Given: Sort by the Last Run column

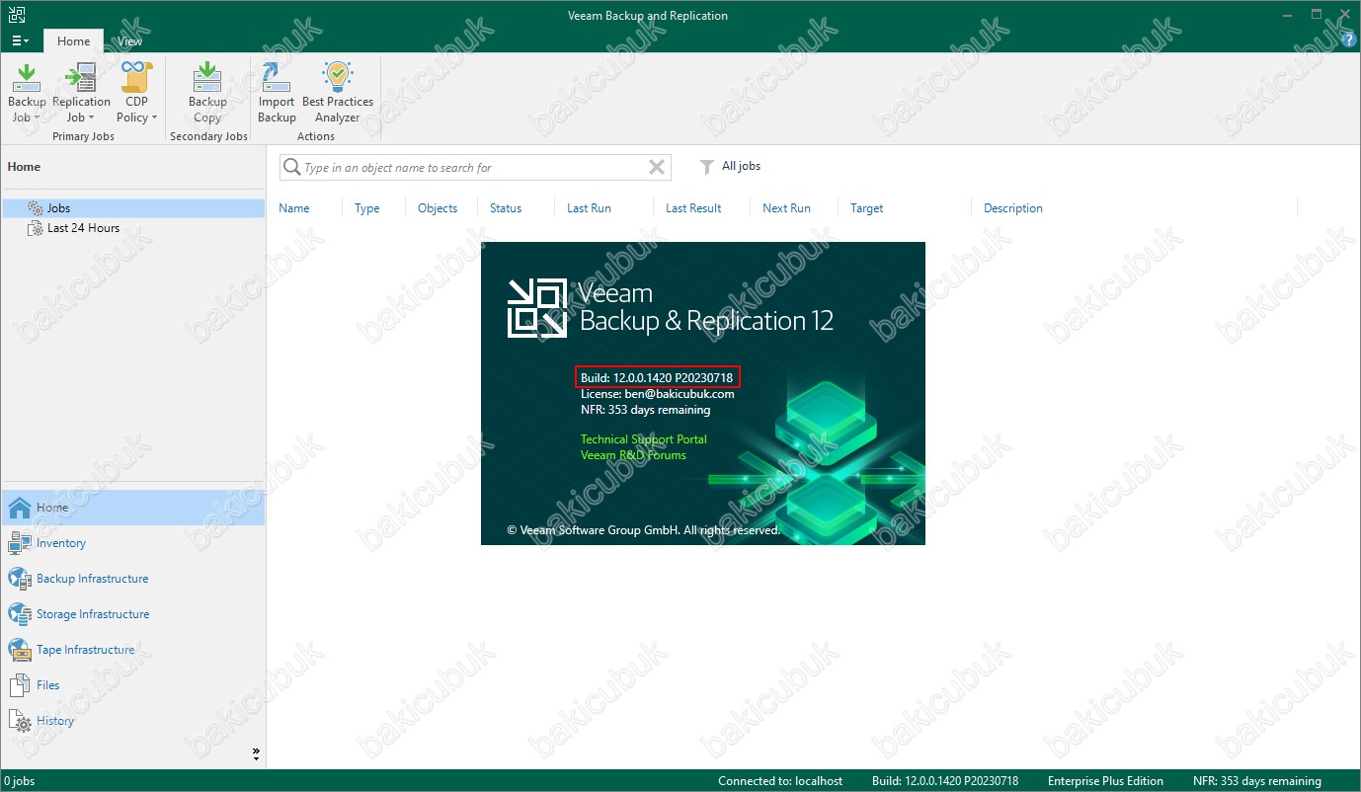Looking at the screenshot, I should (589, 208).
